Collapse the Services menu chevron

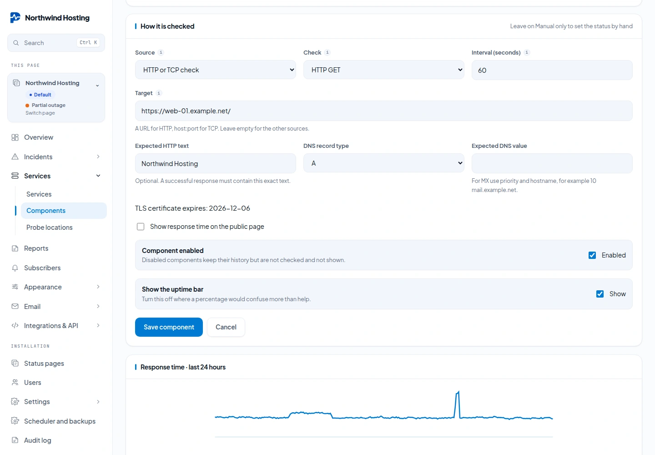point(98,176)
